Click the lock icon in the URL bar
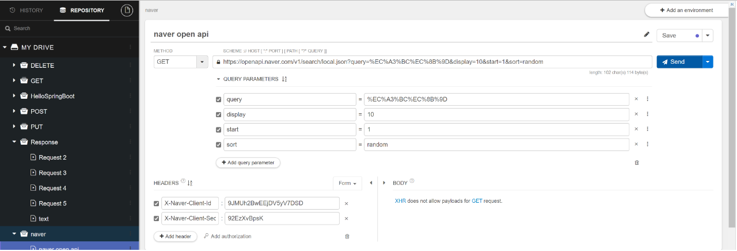 218,62
